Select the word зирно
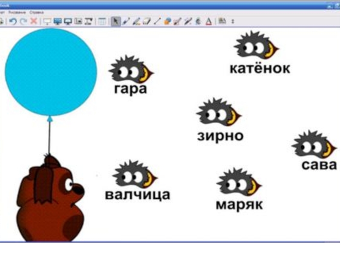The width and height of the screenshot is (341, 256). point(220,136)
